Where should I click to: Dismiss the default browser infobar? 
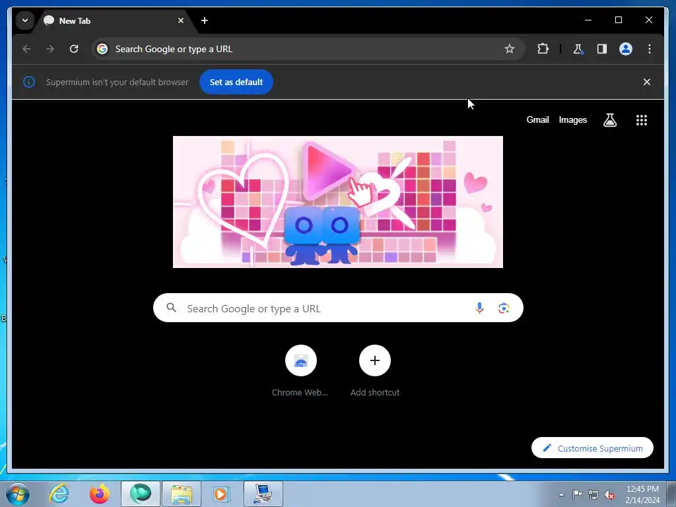pos(647,82)
